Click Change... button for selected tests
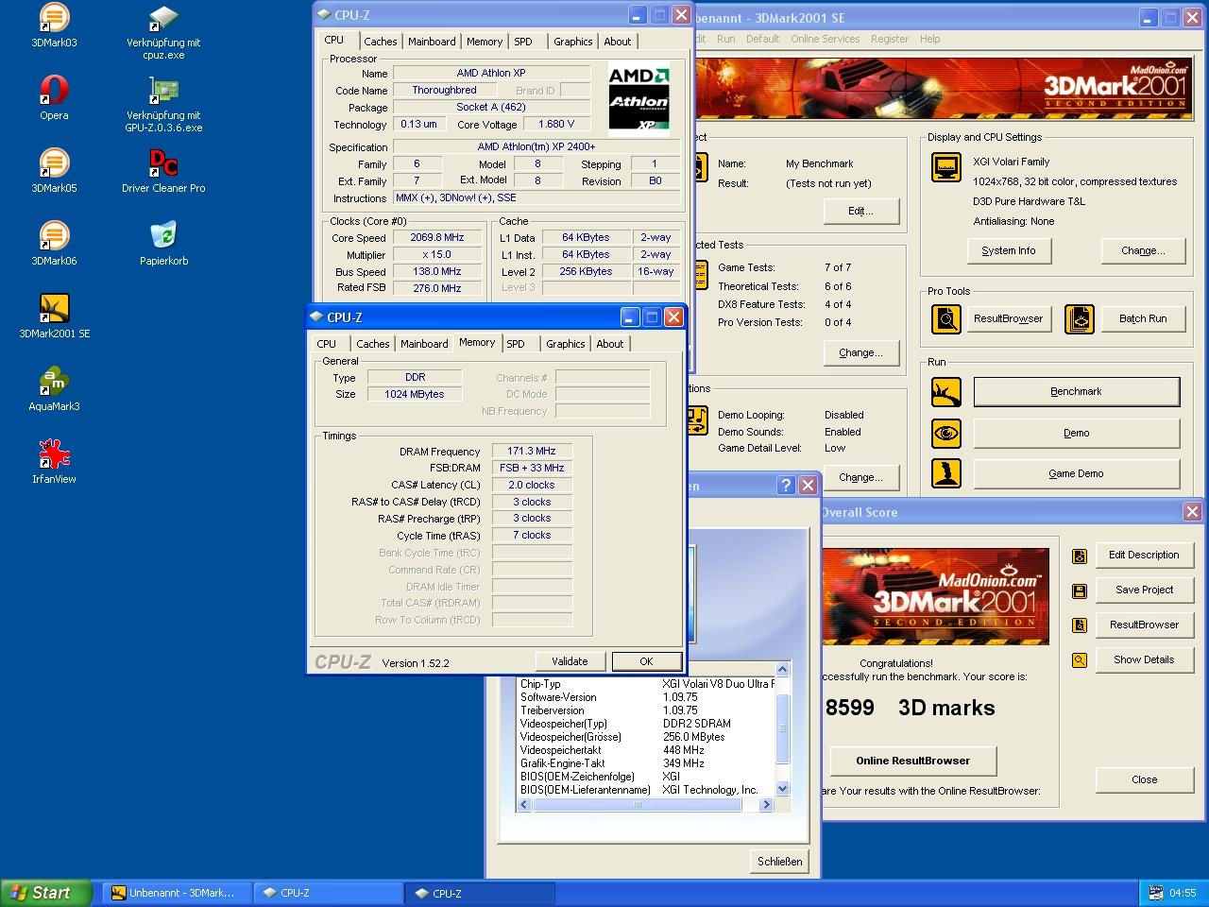Image resolution: width=1209 pixels, height=907 pixels. click(x=860, y=352)
